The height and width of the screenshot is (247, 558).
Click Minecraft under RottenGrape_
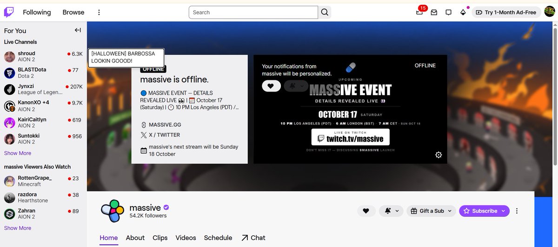point(29,184)
